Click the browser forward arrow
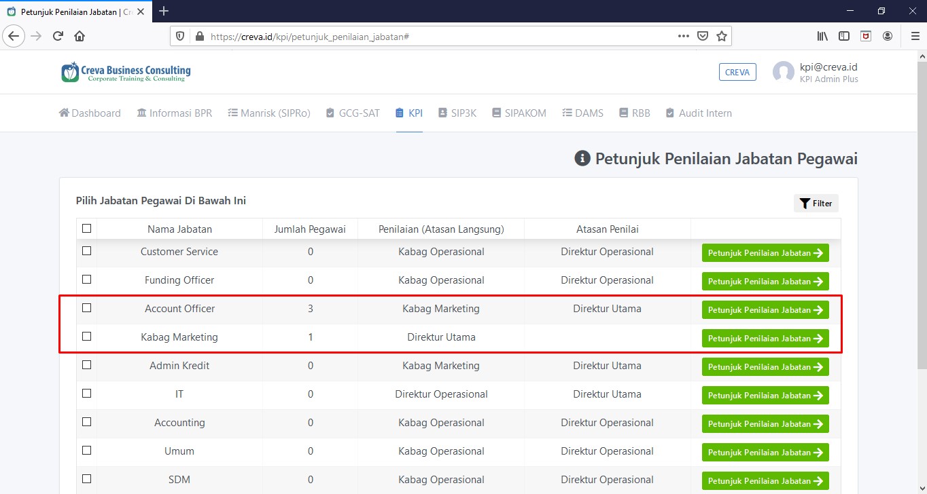 point(36,36)
